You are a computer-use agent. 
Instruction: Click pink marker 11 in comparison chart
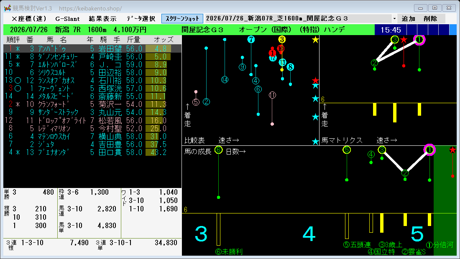pyautogui.click(x=272, y=95)
